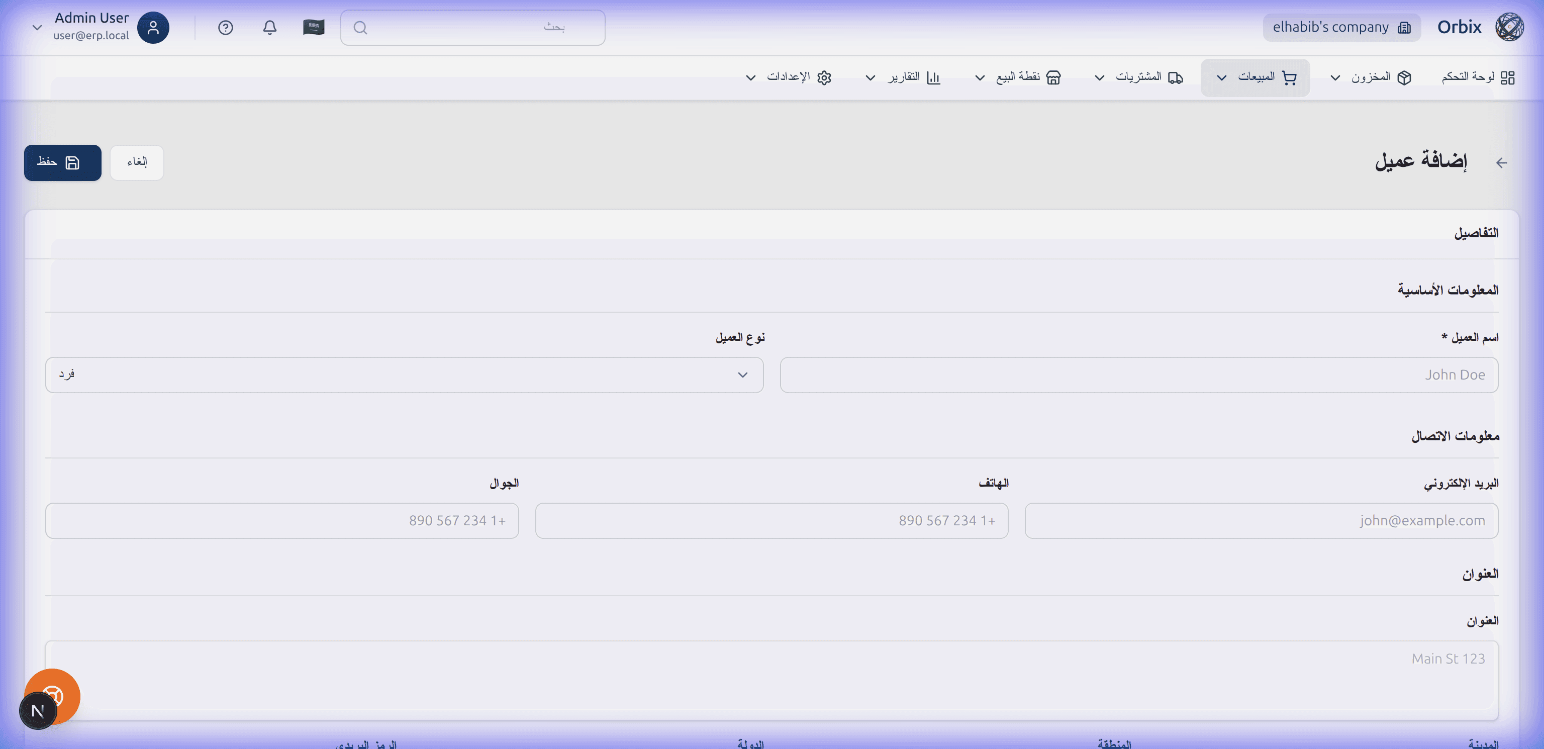Open the Admin User account menu chevron
The height and width of the screenshot is (749, 1544).
coord(37,27)
